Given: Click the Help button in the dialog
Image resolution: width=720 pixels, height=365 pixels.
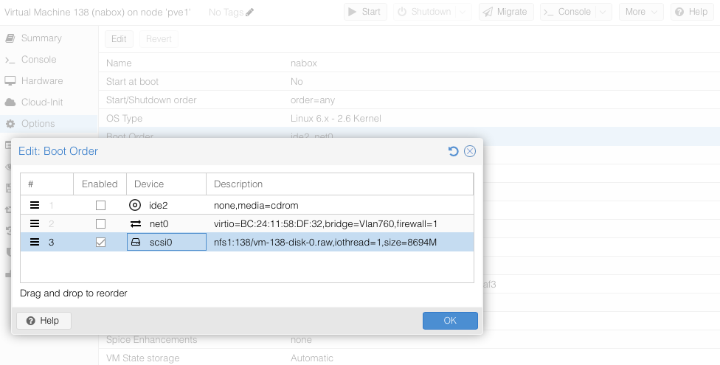Looking at the screenshot, I should (44, 321).
